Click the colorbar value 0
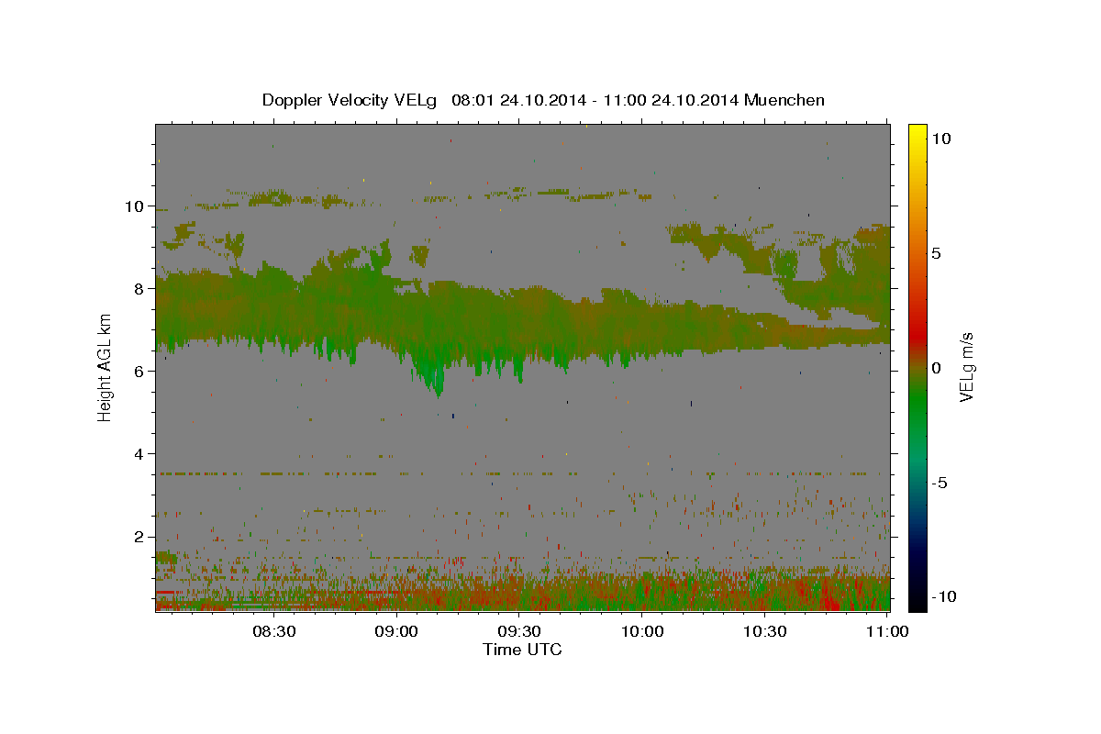This screenshot has height=734, width=1101. (x=937, y=368)
